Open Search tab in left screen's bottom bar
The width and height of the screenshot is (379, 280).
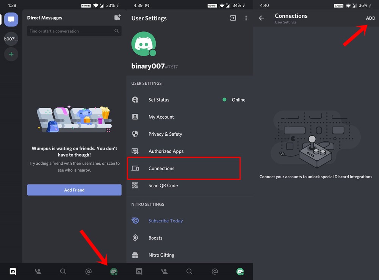tap(63, 272)
